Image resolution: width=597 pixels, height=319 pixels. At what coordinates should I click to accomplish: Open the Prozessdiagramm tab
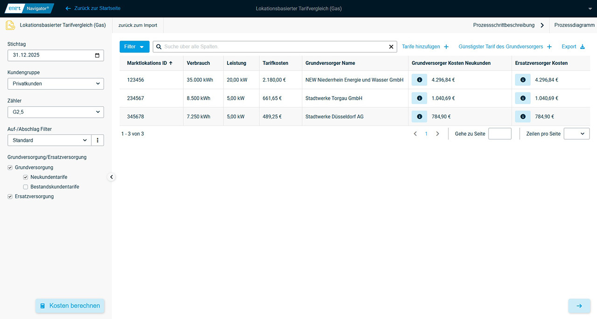[574, 25]
